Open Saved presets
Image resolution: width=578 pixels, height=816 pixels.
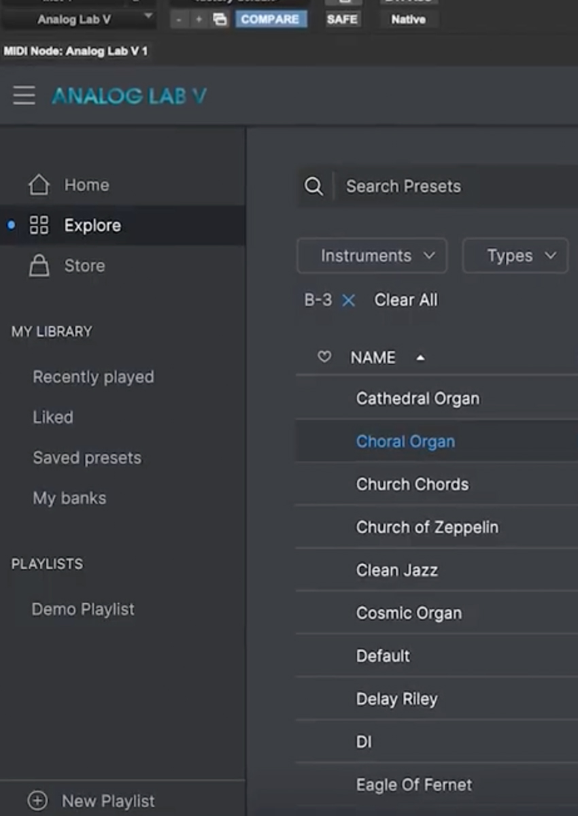click(87, 458)
